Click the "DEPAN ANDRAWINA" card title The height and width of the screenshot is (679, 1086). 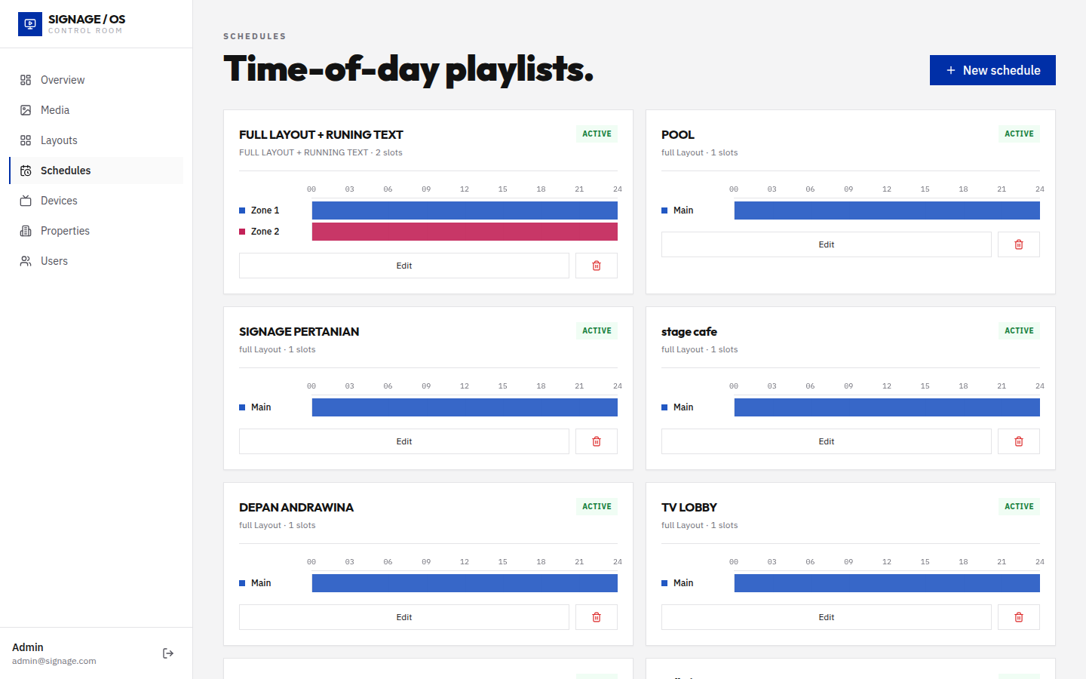[296, 508]
